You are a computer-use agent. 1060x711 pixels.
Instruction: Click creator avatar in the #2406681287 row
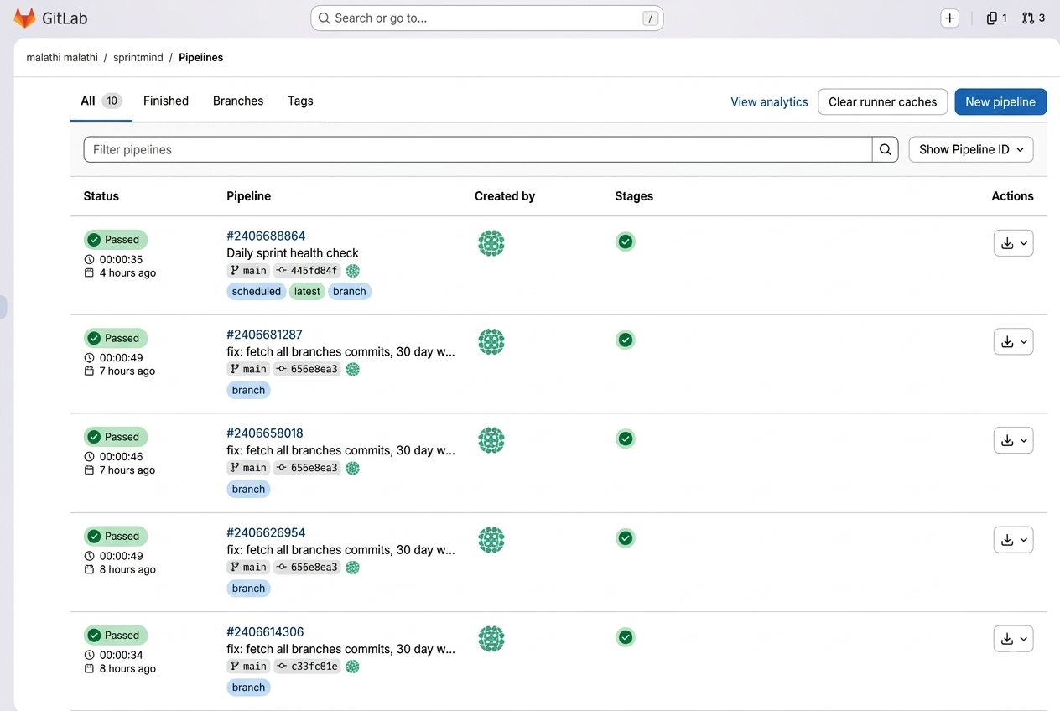491,341
